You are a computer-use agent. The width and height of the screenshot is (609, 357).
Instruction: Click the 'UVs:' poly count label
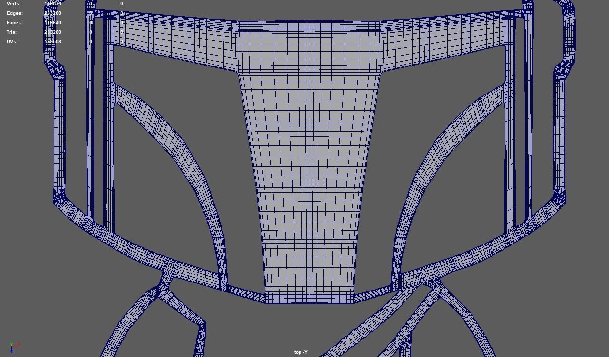click(x=12, y=42)
